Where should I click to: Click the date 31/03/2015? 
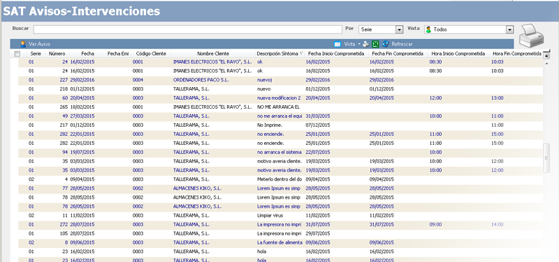[318, 116]
